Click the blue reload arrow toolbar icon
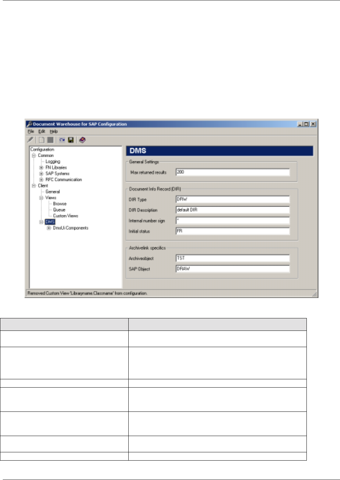 pos(62,140)
